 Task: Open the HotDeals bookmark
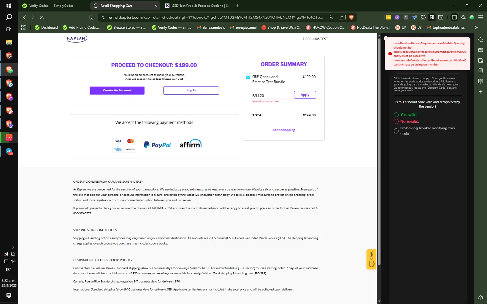pos(370,28)
